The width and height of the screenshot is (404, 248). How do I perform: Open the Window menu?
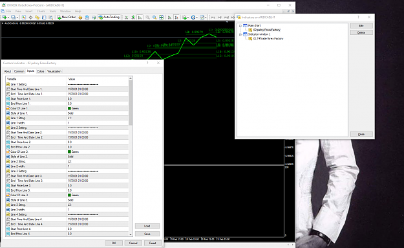pyautogui.click(x=65, y=11)
